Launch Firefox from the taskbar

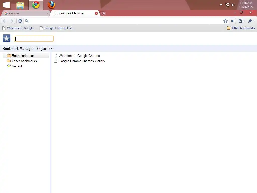point(51,5)
